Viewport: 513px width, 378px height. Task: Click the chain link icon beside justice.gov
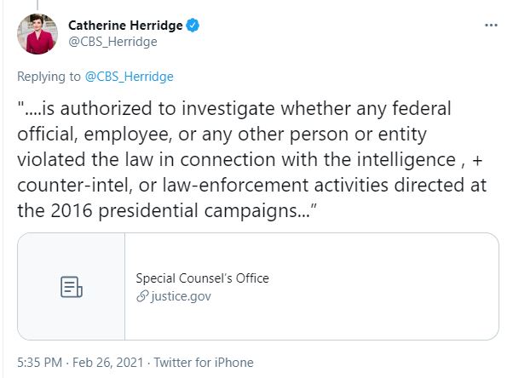[142, 296]
